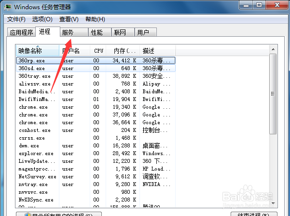The width and height of the screenshot is (290, 216).
Task: Select the chrome.exe row using 36,664 K
Action: pyautogui.click(x=96, y=122)
